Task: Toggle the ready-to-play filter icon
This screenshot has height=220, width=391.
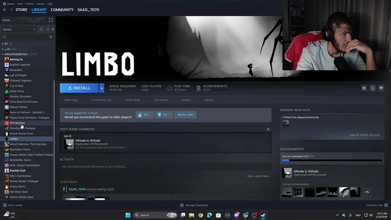Action: [x=53, y=29]
